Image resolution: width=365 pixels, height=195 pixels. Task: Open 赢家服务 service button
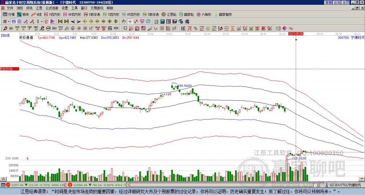[223, 14]
